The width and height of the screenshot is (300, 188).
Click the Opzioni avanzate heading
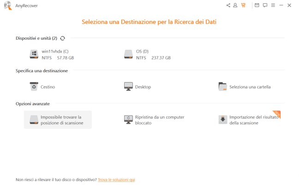pos(33,104)
